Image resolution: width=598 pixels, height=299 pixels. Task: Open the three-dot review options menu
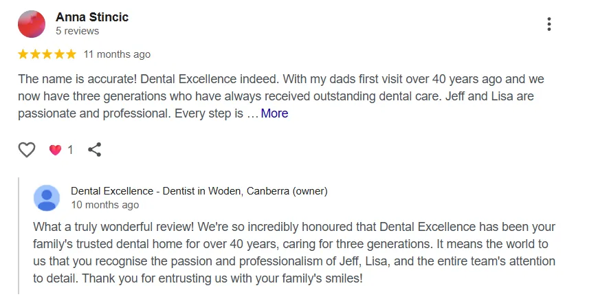549,25
